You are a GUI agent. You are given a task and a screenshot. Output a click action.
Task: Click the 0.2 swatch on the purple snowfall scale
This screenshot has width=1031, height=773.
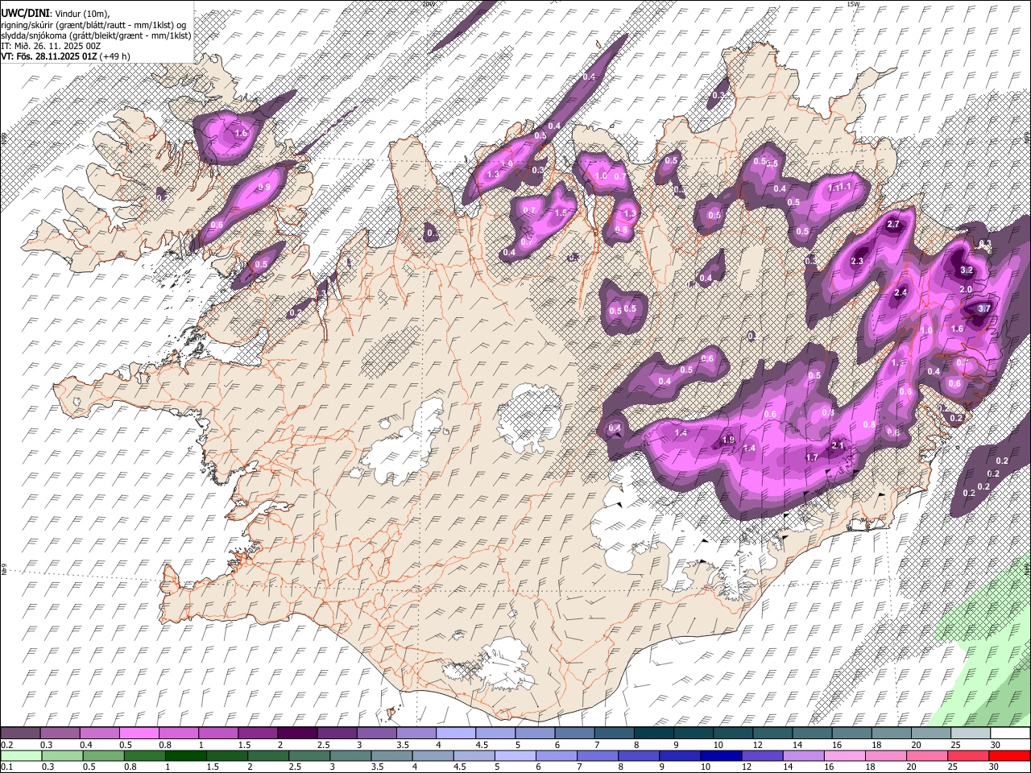(x=20, y=734)
